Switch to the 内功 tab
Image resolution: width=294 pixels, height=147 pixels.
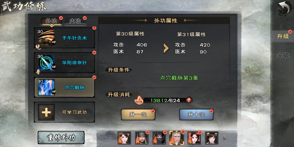click(75, 21)
